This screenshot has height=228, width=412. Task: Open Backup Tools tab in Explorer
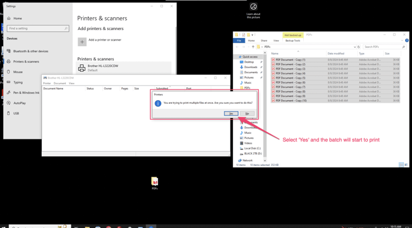pos(293,41)
